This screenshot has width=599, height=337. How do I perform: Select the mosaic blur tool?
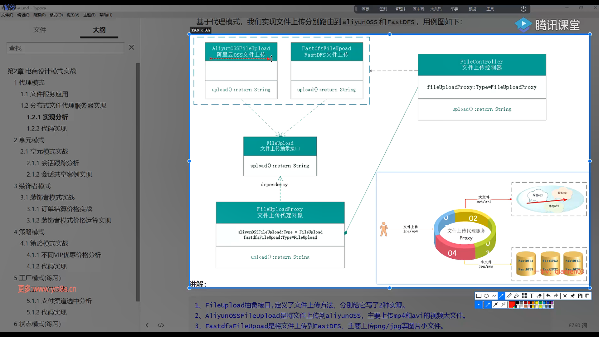tap(524, 296)
